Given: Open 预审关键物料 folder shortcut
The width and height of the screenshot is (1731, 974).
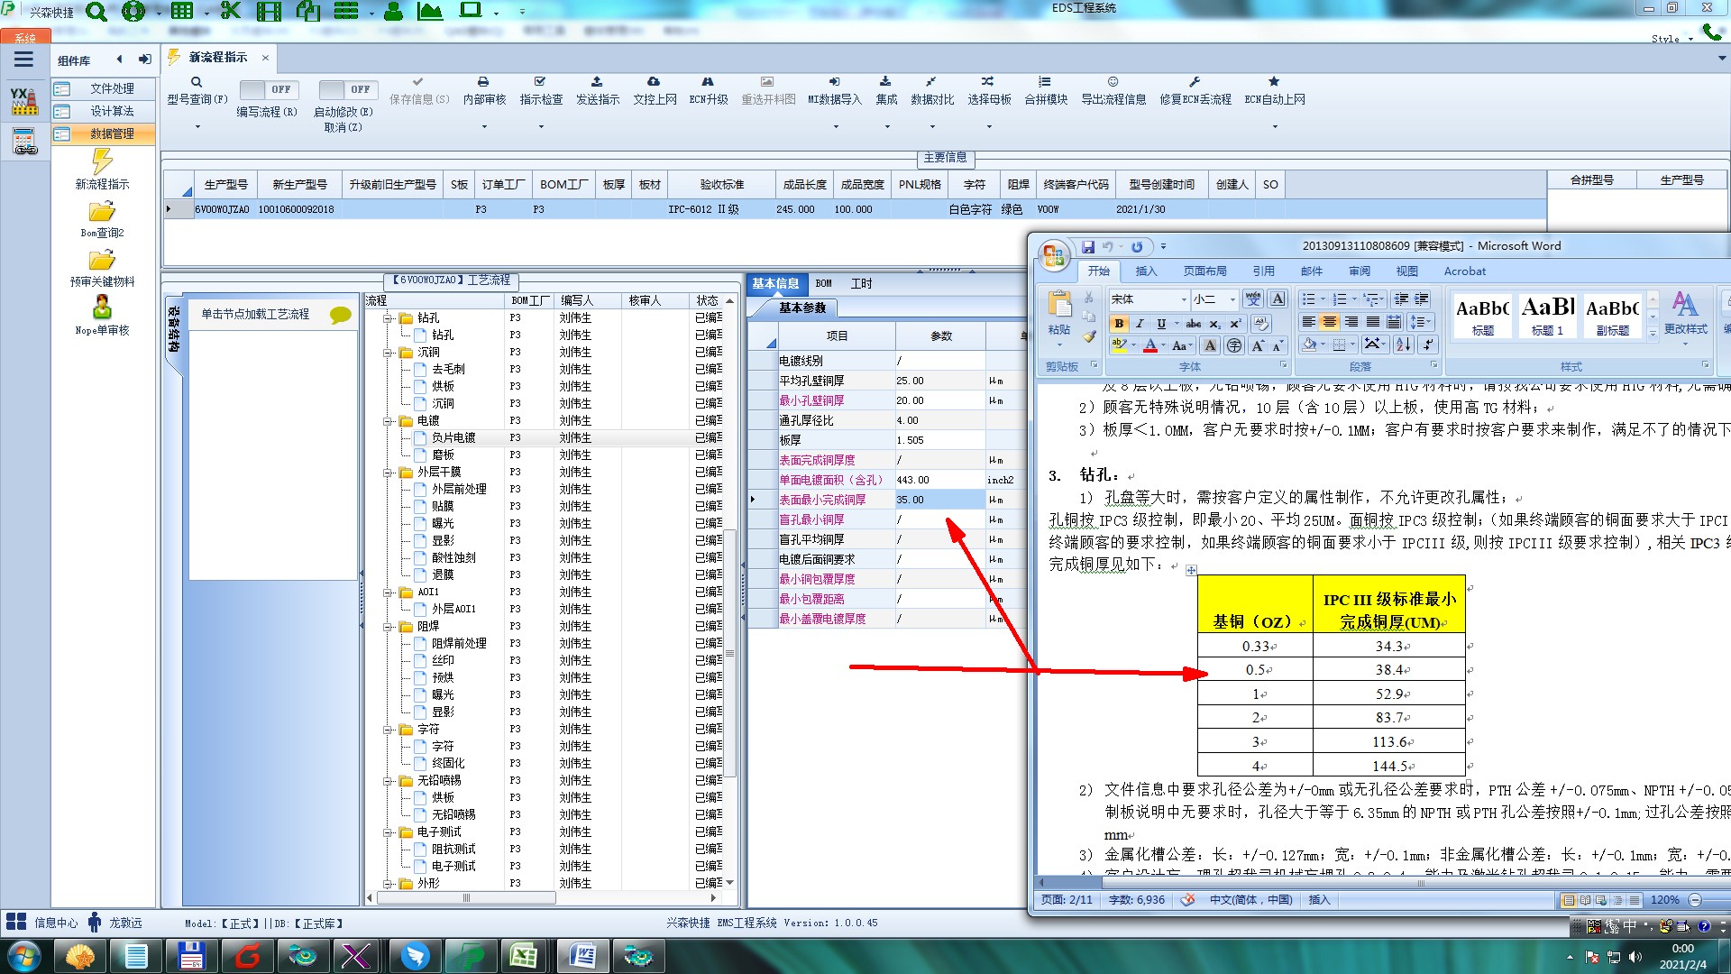Looking at the screenshot, I should click(102, 269).
